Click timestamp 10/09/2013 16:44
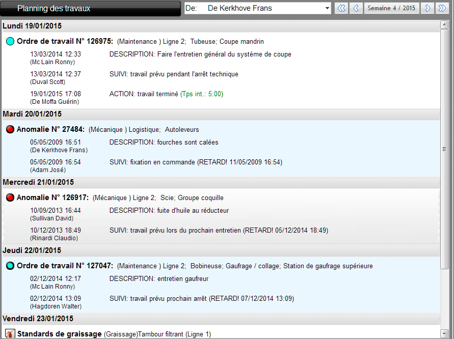 (56, 211)
